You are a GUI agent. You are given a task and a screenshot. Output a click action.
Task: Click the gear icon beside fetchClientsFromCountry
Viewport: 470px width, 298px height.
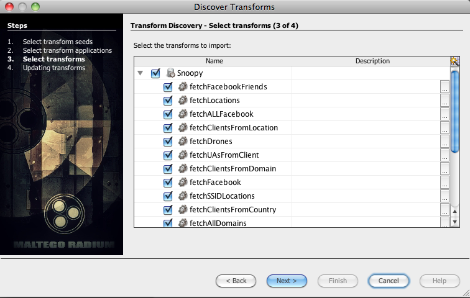(183, 210)
